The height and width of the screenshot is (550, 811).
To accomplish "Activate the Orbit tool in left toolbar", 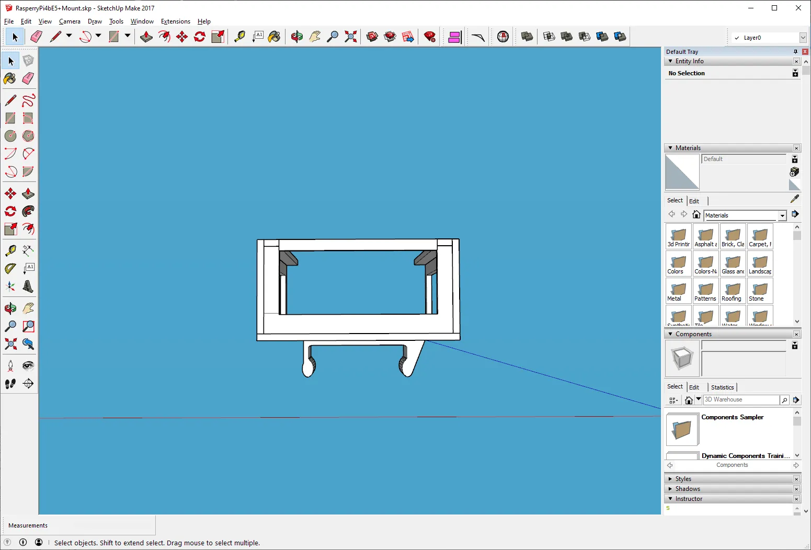I will pyautogui.click(x=10, y=308).
